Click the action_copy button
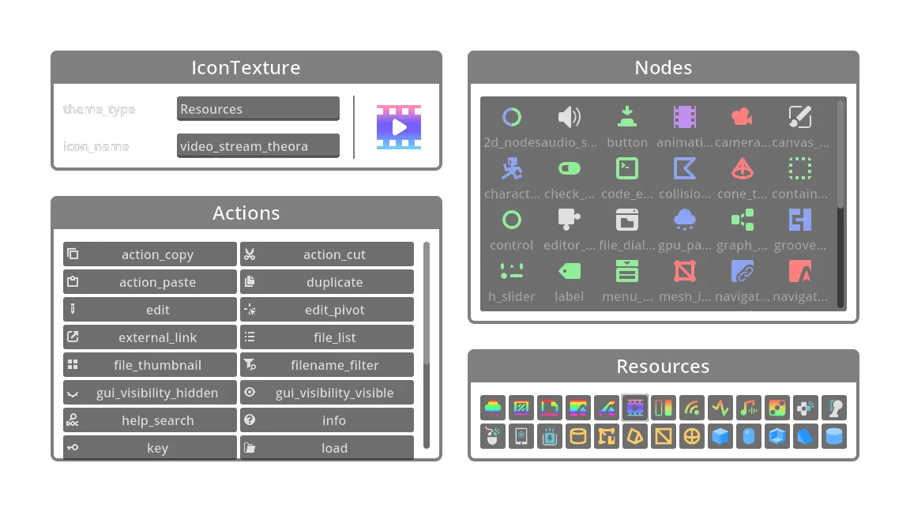The height and width of the screenshot is (512, 910). pos(150,254)
